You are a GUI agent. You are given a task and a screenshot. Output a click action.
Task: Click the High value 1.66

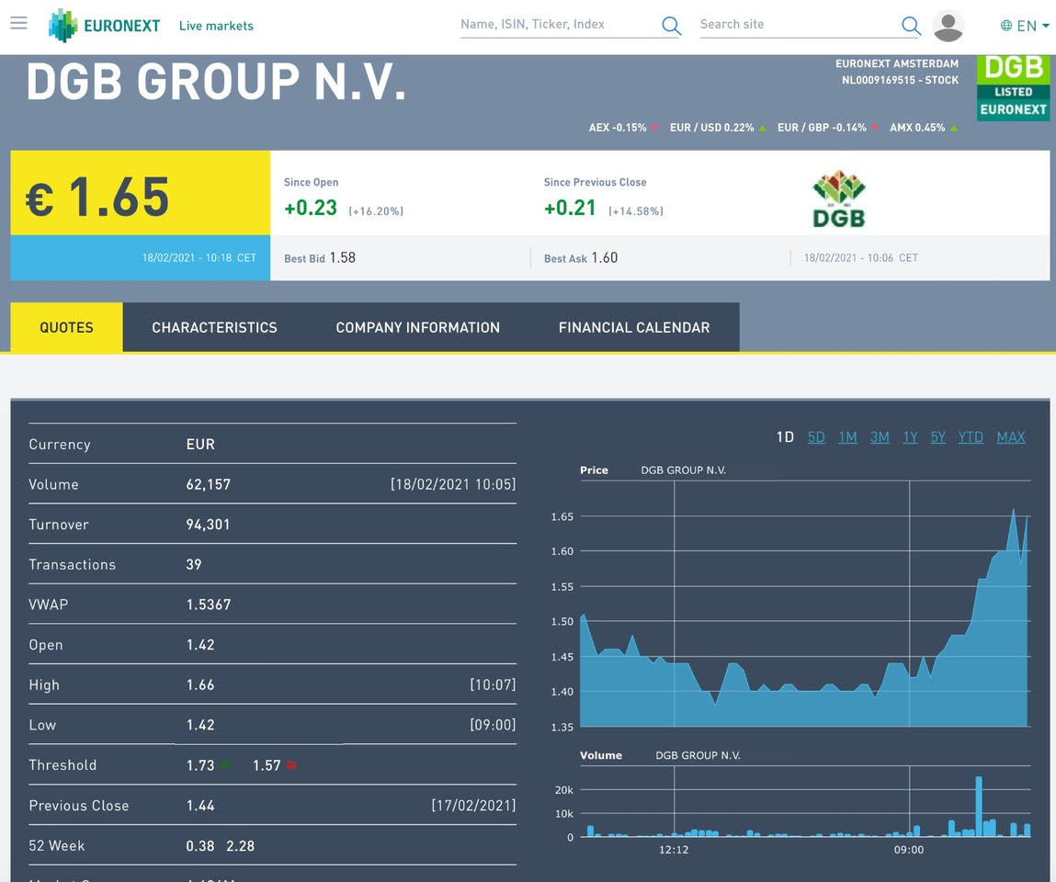point(200,684)
